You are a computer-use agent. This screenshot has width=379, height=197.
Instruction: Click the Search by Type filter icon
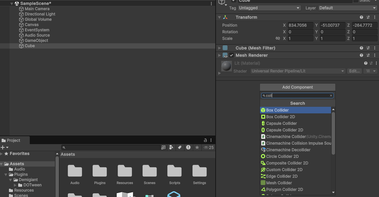tap(171, 147)
